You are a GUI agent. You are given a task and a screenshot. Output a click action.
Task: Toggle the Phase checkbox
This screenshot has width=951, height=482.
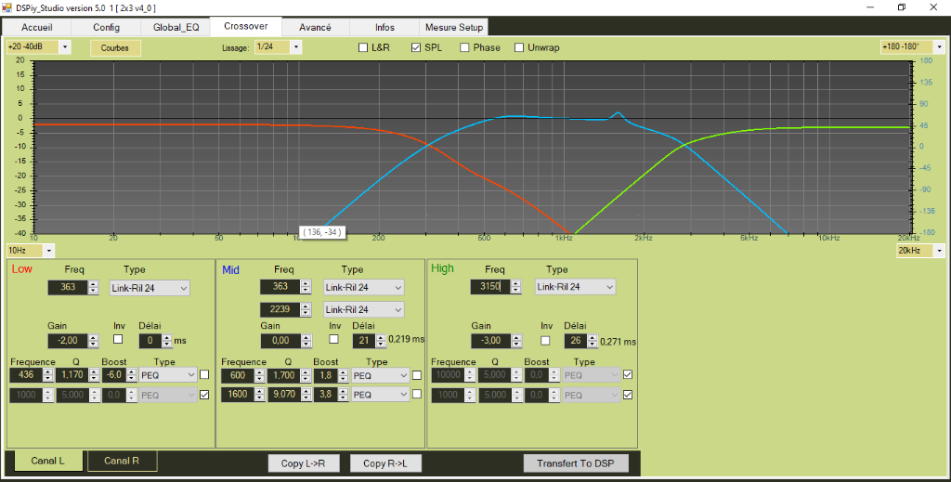[x=465, y=47]
